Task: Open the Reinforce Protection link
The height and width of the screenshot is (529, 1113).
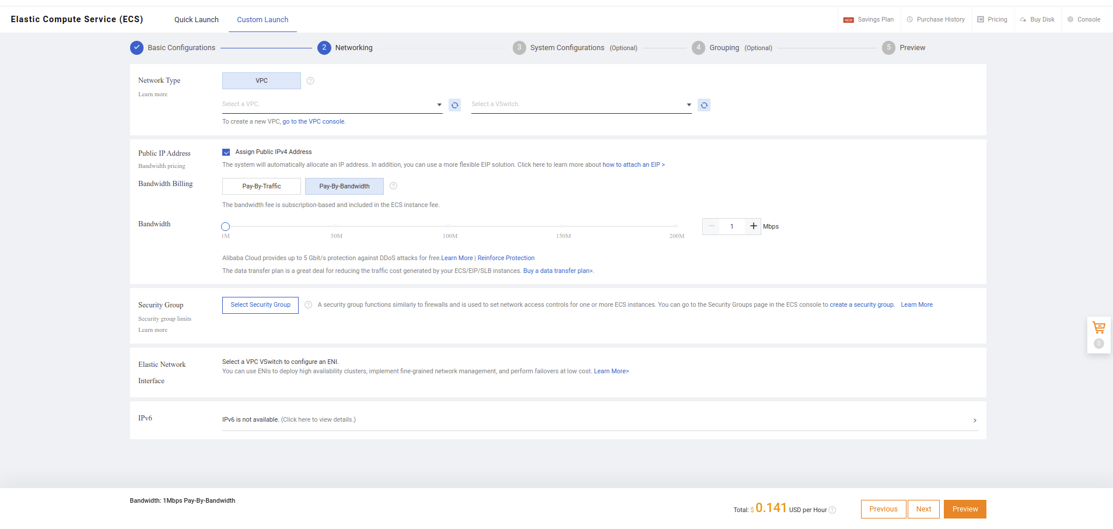Action: click(506, 258)
